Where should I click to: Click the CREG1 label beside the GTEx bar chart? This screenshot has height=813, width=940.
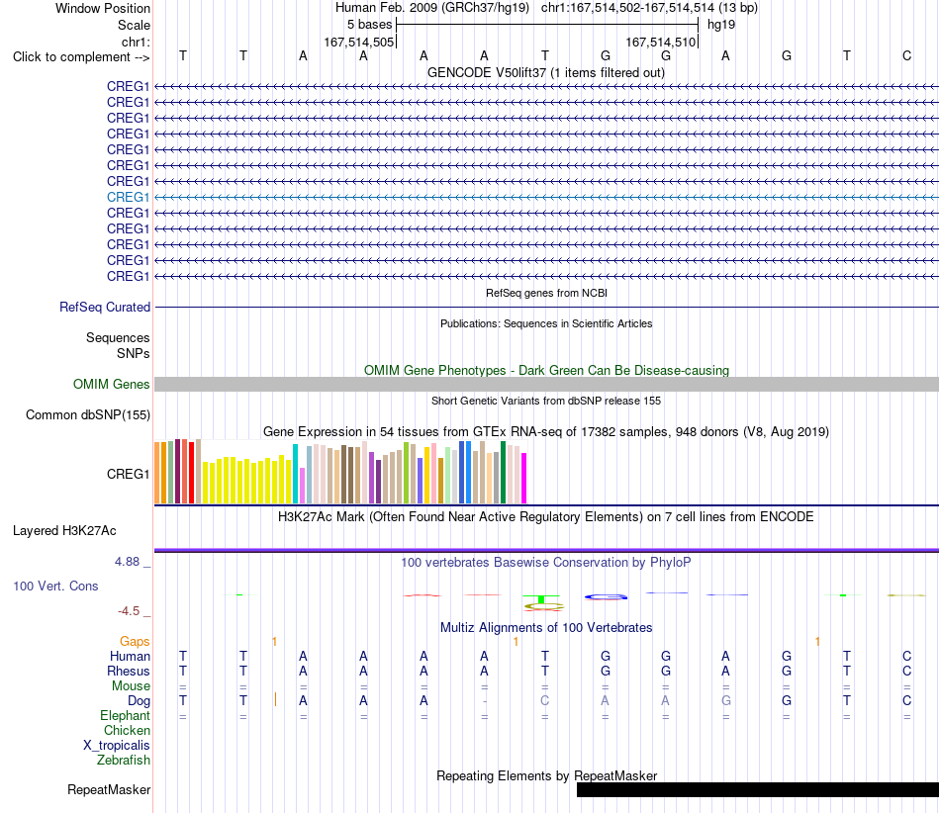tap(128, 474)
